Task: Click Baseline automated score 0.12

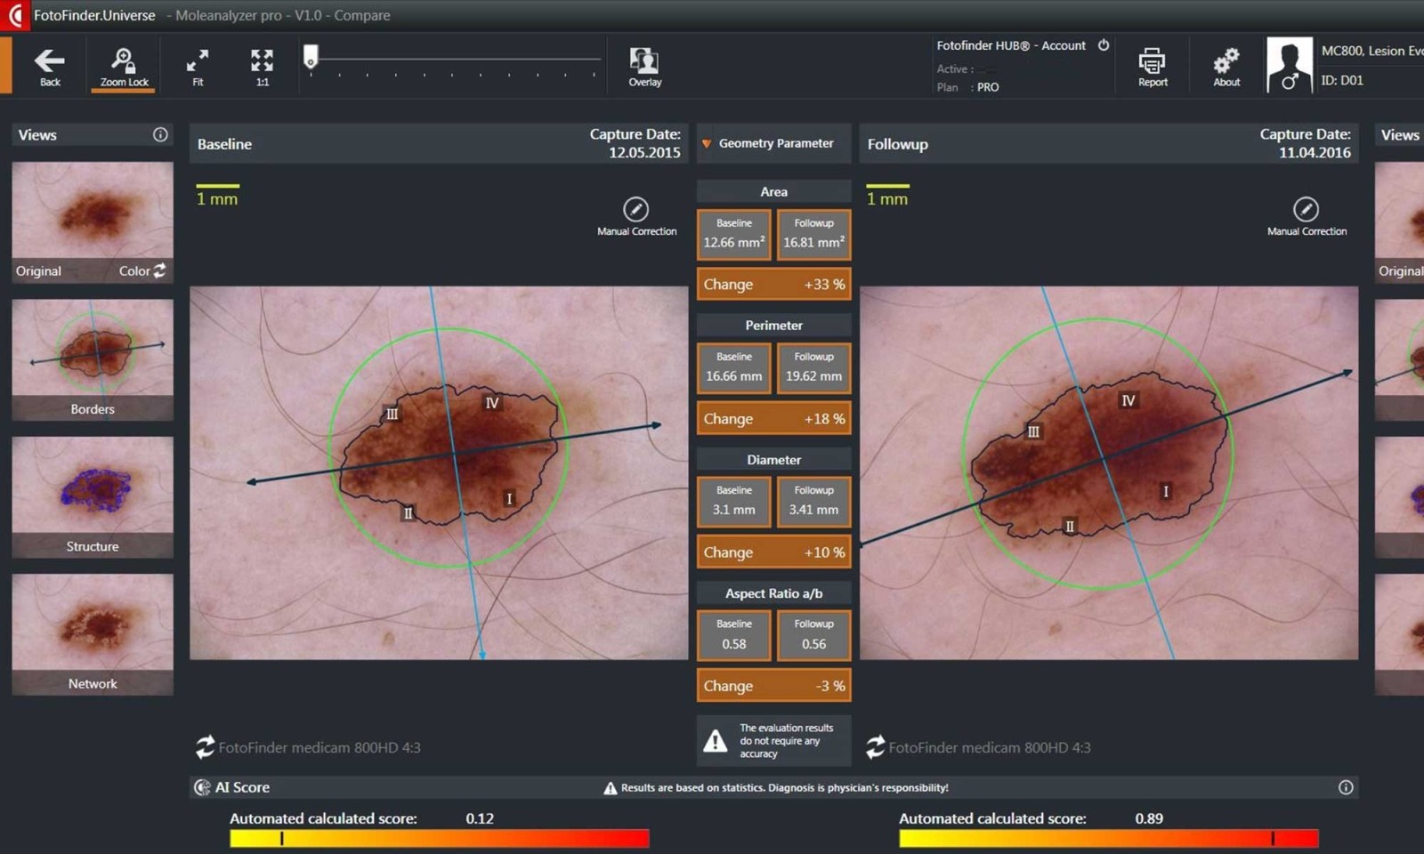Action: 480,818
